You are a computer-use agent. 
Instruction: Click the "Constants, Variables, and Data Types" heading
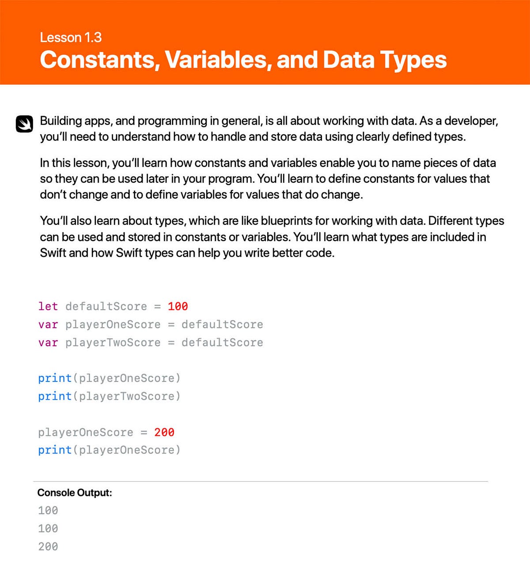(x=243, y=60)
